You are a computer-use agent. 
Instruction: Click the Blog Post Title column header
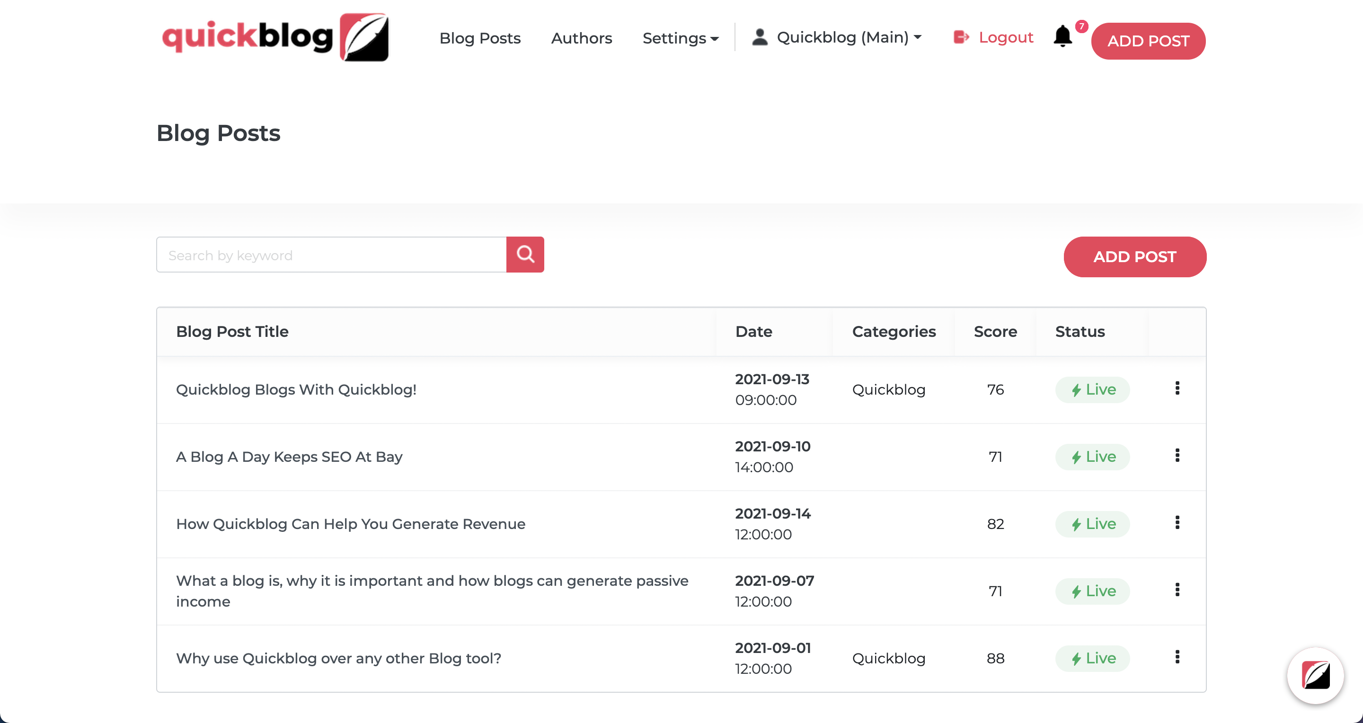pos(232,332)
